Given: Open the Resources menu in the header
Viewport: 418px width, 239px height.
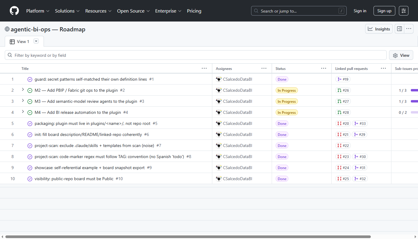Looking at the screenshot, I should tap(98, 11).
